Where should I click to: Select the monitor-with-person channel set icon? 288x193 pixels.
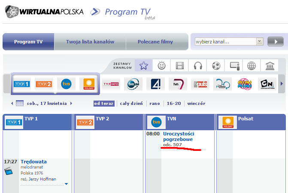[234, 65]
